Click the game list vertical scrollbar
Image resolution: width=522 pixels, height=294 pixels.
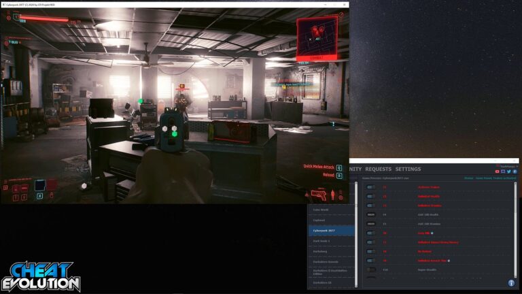356,235
